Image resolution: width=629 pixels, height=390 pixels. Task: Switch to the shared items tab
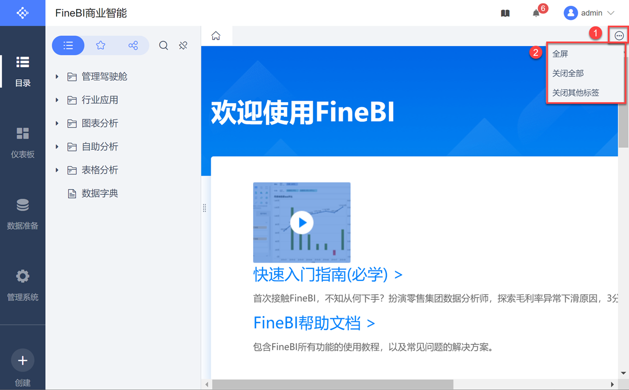pyautogui.click(x=133, y=46)
